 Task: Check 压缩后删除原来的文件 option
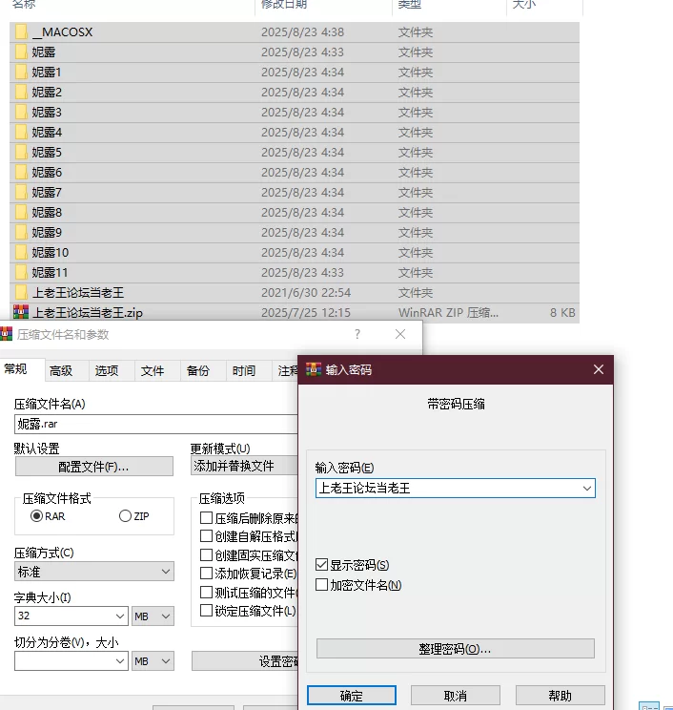tap(206, 517)
